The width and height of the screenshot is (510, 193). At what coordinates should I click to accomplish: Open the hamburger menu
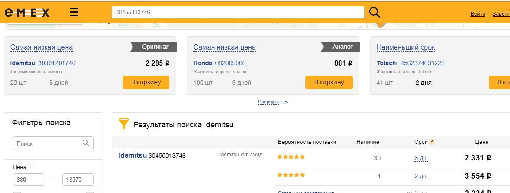[x=74, y=13]
